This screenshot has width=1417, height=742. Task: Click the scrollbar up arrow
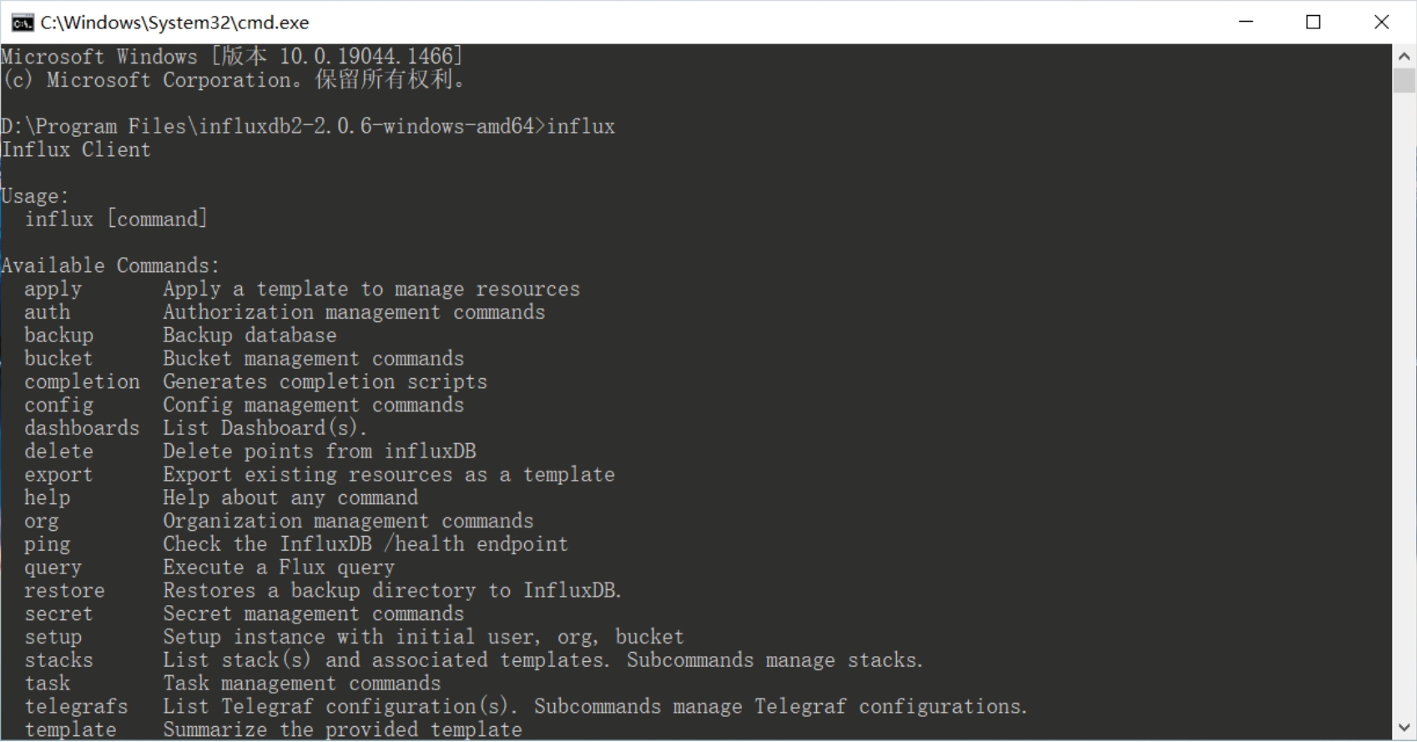[1404, 57]
